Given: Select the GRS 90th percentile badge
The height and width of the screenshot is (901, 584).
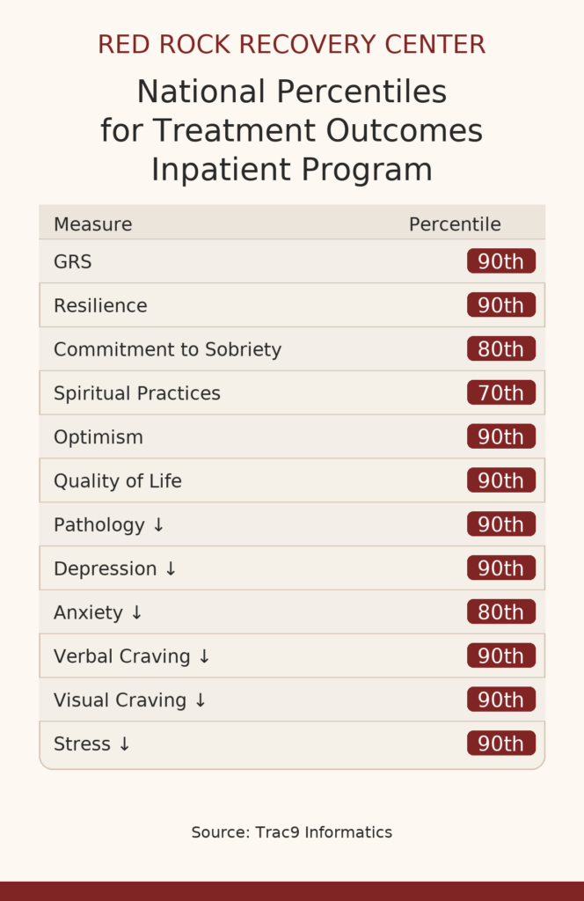Looking at the screenshot, I should pos(500,261).
